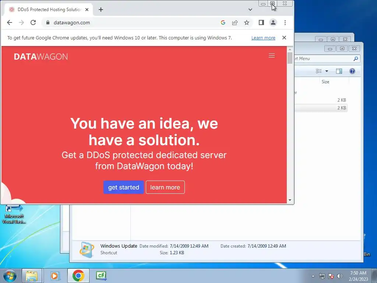Open a new tab with plus button

101,10
